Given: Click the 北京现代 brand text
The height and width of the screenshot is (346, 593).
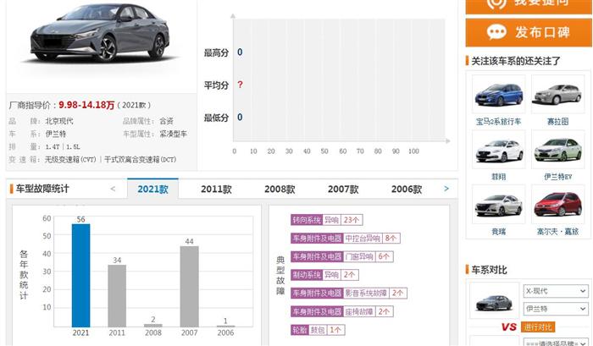Looking at the screenshot, I should [59, 121].
